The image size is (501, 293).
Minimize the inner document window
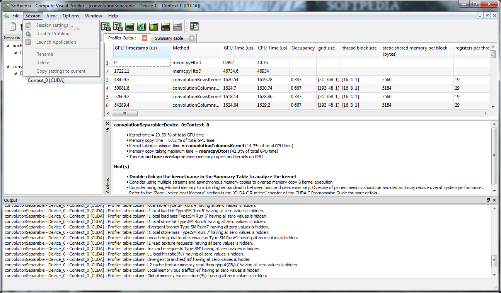[x=480, y=16]
